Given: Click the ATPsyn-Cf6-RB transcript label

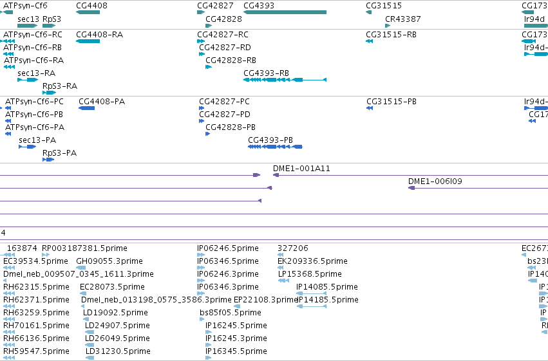Looking at the screenshot, I should coord(32,48).
